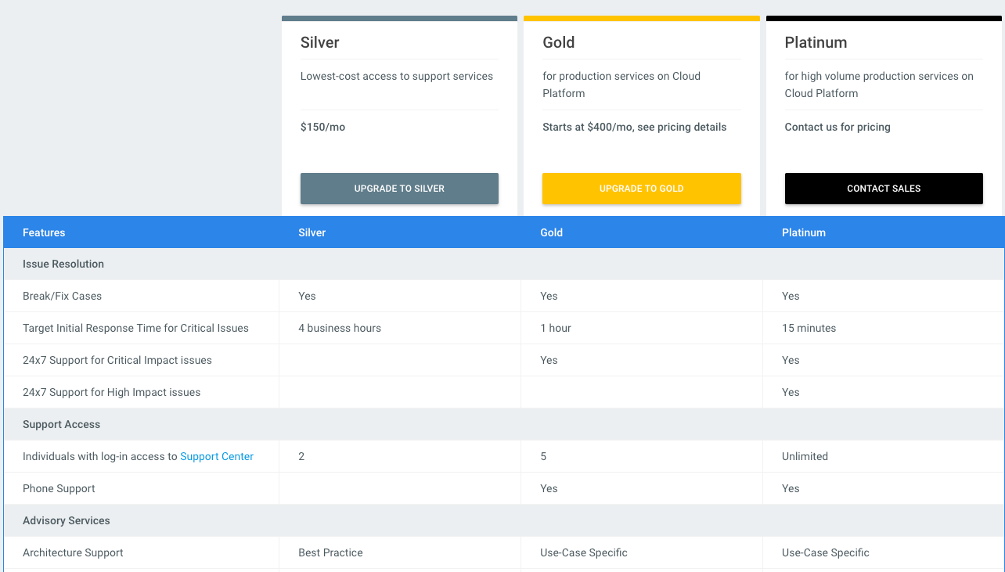Click the Best Practice cell
Image resolution: width=1005 pixels, height=572 pixels.
[330, 552]
